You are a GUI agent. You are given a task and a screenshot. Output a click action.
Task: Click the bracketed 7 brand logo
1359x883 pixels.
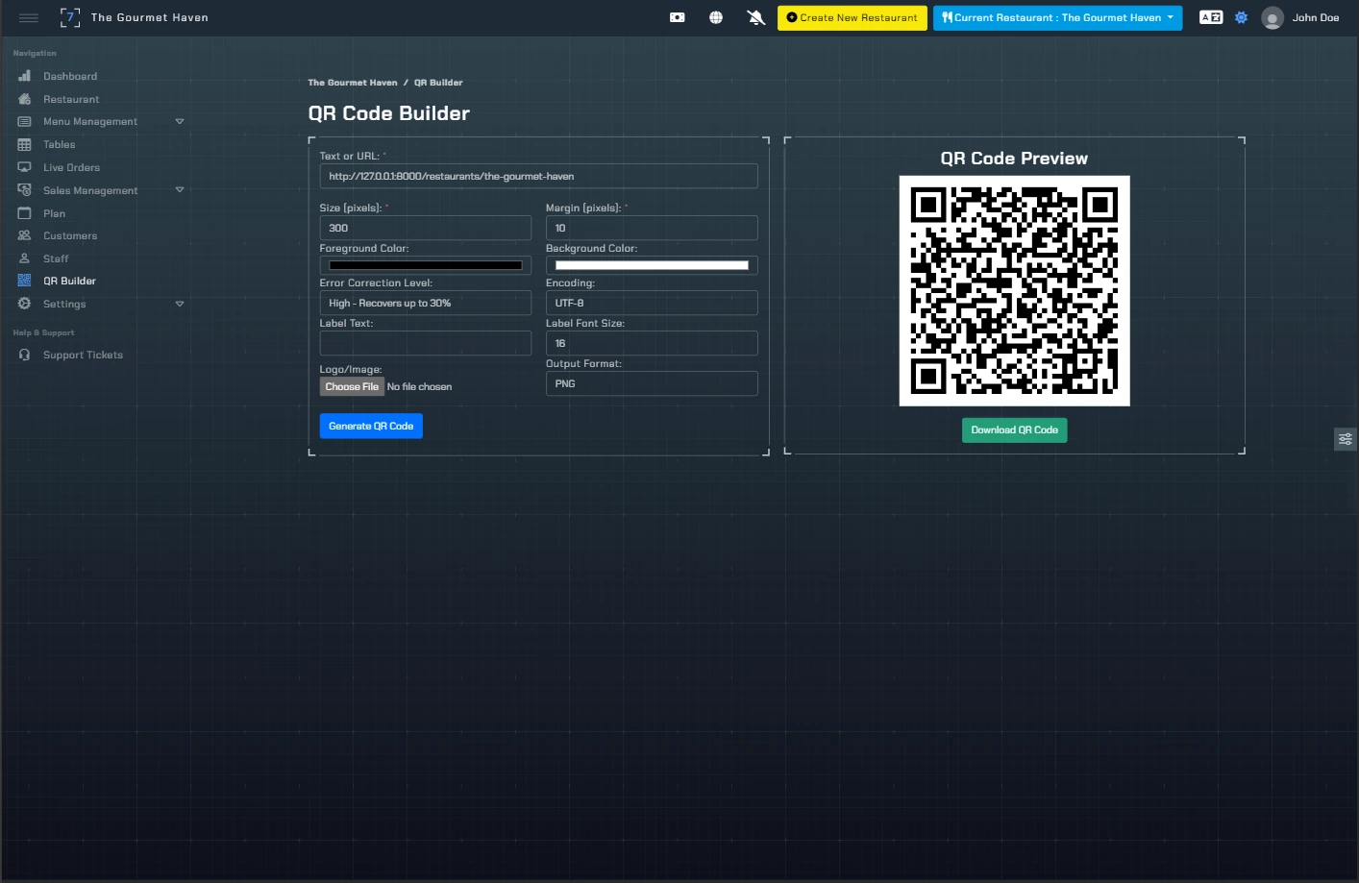pyautogui.click(x=70, y=17)
